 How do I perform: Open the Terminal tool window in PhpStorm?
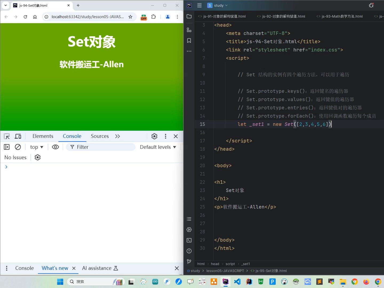tap(189, 240)
